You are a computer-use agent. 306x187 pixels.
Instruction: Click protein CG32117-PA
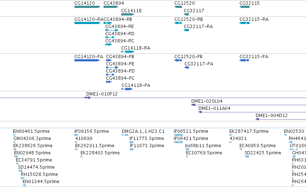187,67
